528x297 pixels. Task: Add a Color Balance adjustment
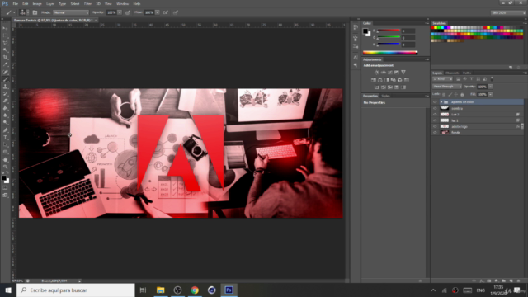pos(380,80)
